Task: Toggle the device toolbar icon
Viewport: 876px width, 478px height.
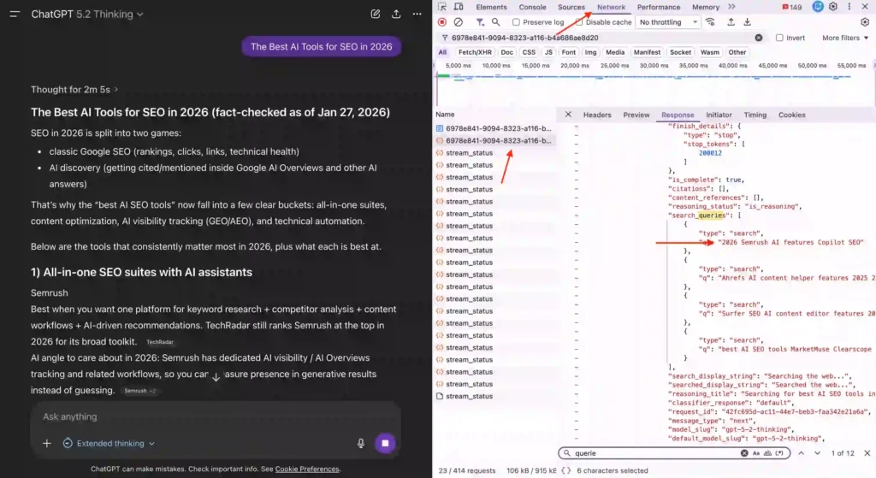Action: coord(459,7)
